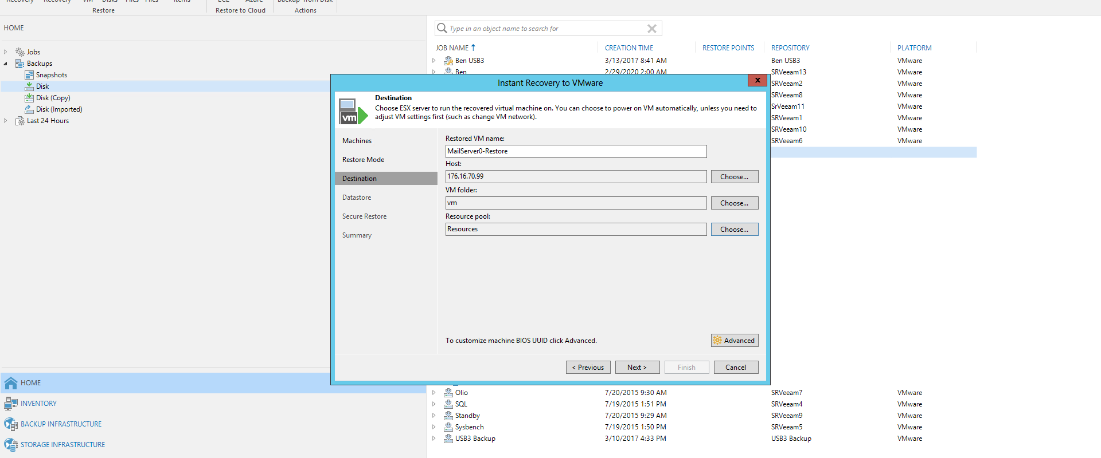Click the VM folder field

pos(576,203)
